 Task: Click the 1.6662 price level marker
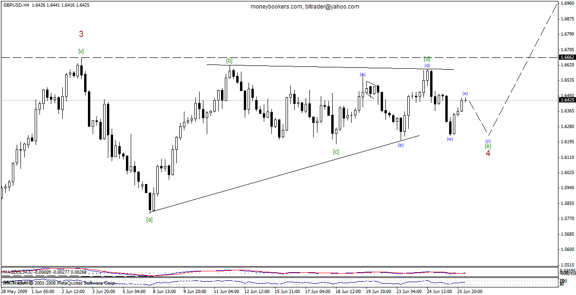point(567,57)
